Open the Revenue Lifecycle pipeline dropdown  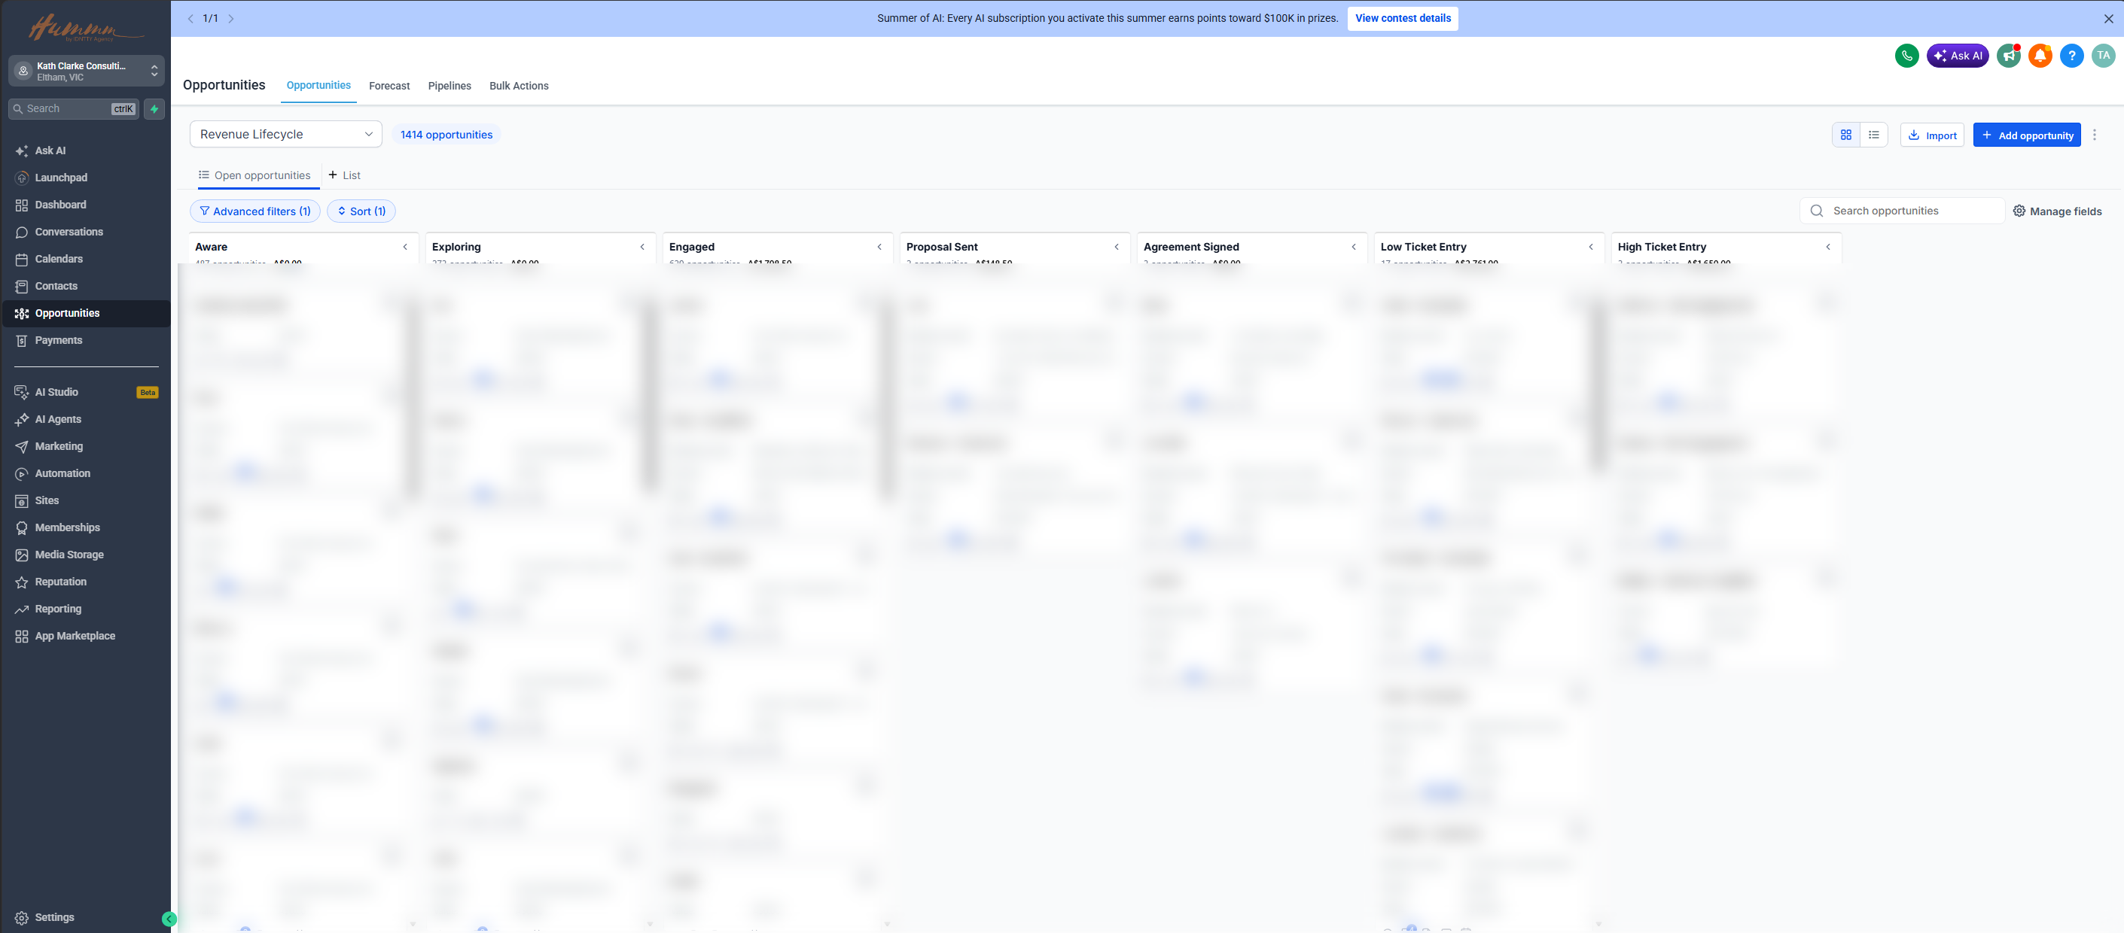point(286,135)
